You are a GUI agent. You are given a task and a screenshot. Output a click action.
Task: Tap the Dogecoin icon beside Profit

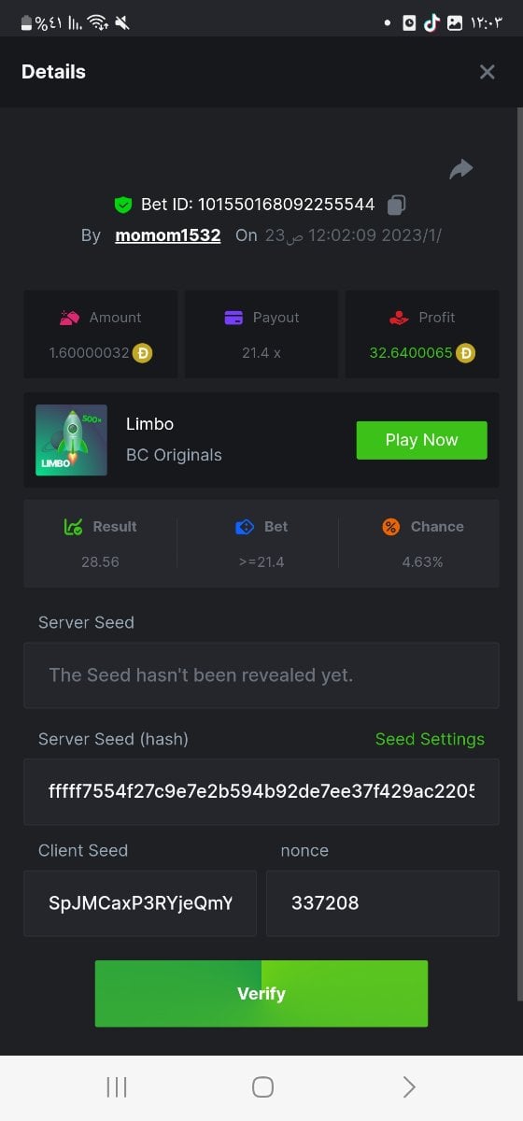[x=465, y=353]
